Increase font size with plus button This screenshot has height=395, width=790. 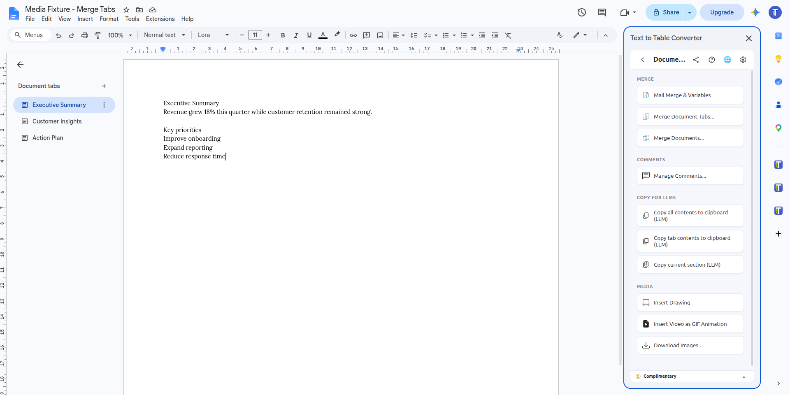coord(268,35)
